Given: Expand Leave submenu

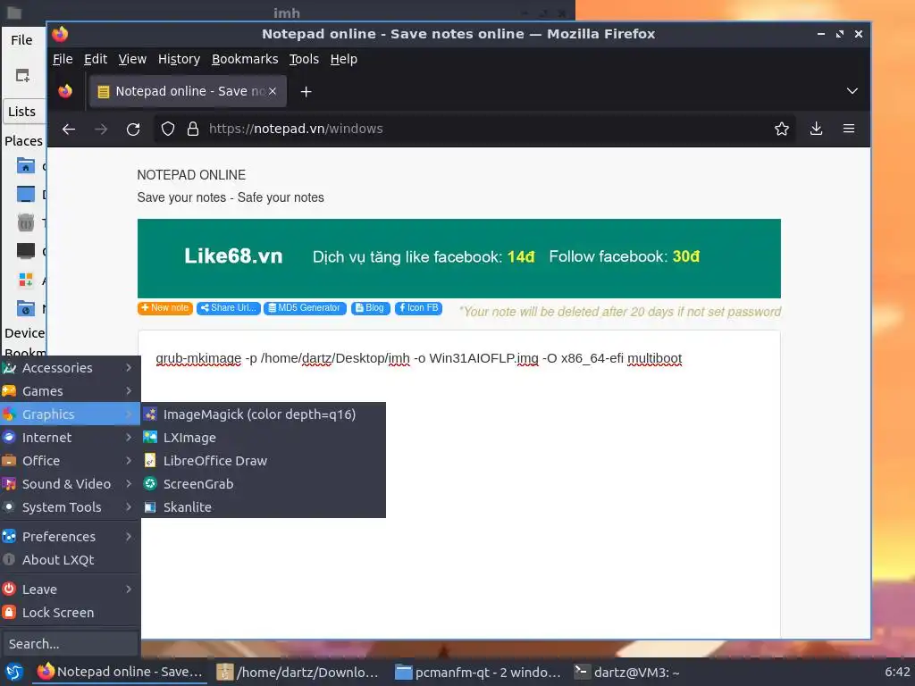Looking at the screenshot, I should [x=70, y=590].
